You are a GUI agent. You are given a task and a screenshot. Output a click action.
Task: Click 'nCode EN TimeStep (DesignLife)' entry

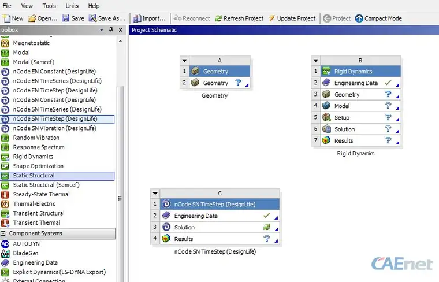click(x=55, y=91)
